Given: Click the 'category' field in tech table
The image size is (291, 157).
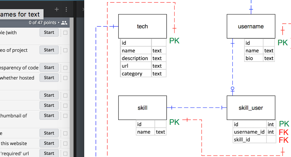Looking at the screenshot, I should point(136,74).
